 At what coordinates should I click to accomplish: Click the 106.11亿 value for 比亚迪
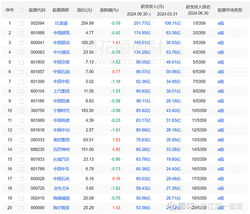coord(172,23)
